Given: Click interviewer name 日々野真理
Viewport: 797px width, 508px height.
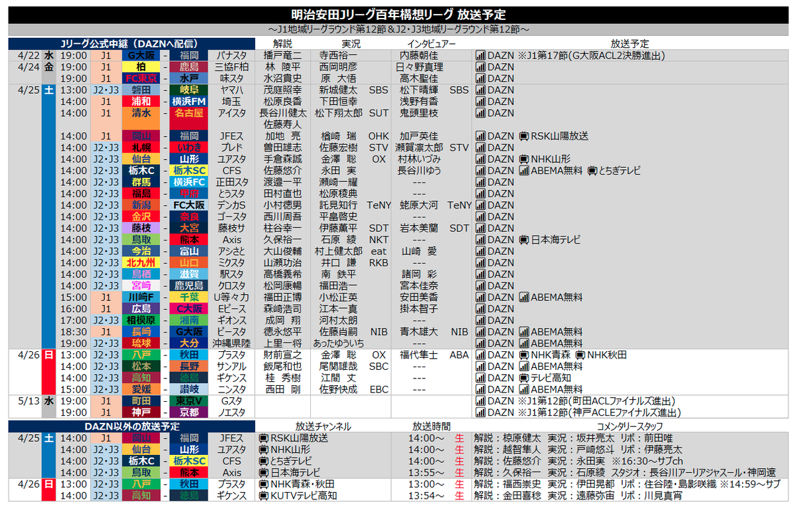Looking at the screenshot, I should [x=418, y=67].
